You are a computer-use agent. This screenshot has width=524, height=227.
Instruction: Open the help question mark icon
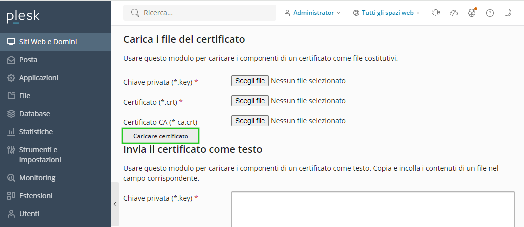point(490,13)
